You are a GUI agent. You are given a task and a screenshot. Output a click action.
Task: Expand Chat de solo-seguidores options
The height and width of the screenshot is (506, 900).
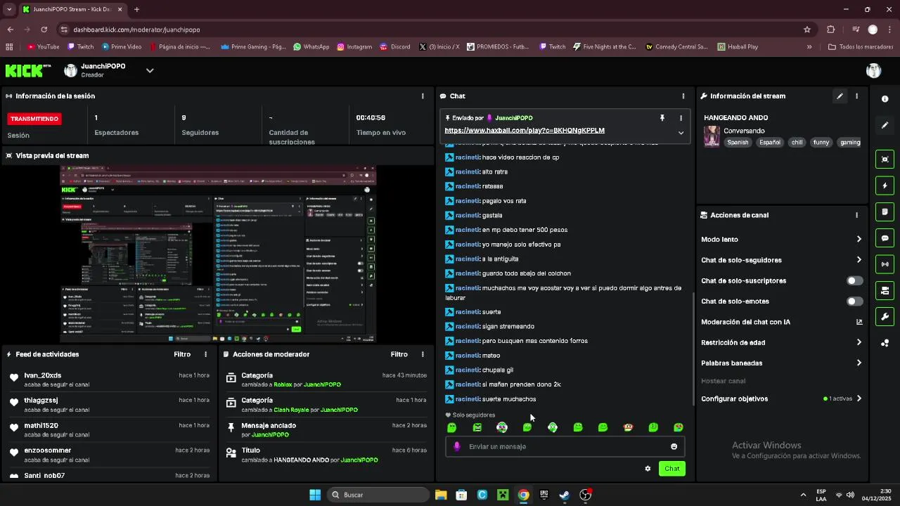tap(859, 260)
